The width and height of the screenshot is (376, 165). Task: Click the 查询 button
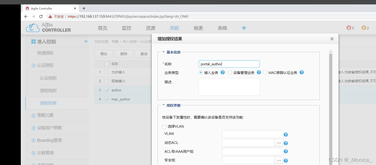[x=144, y=54]
